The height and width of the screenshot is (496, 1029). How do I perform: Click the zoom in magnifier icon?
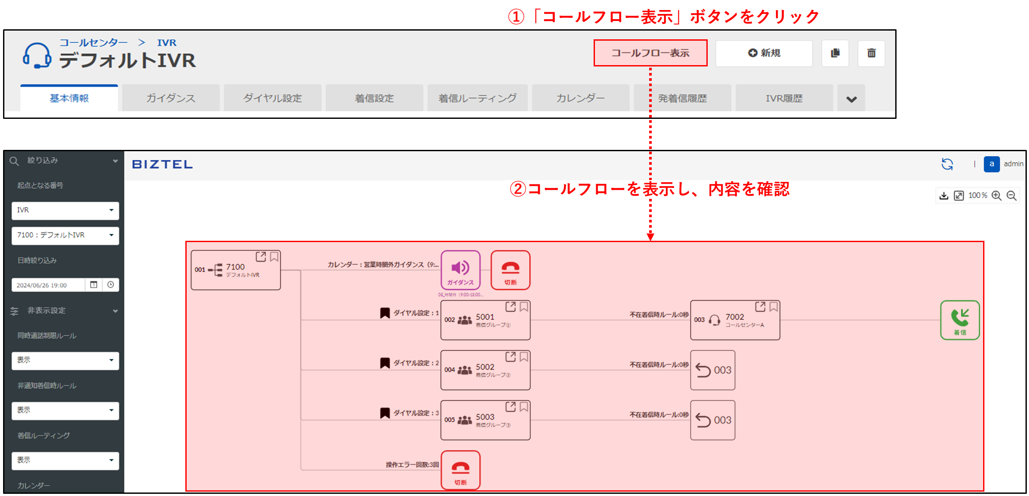point(997,195)
